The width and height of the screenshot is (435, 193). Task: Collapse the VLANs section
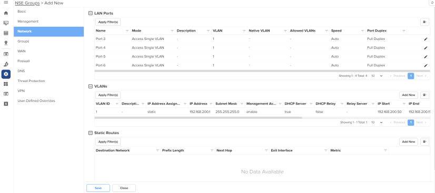(90, 86)
